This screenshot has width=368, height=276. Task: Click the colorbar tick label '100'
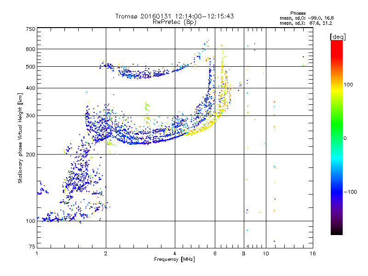[348, 85]
